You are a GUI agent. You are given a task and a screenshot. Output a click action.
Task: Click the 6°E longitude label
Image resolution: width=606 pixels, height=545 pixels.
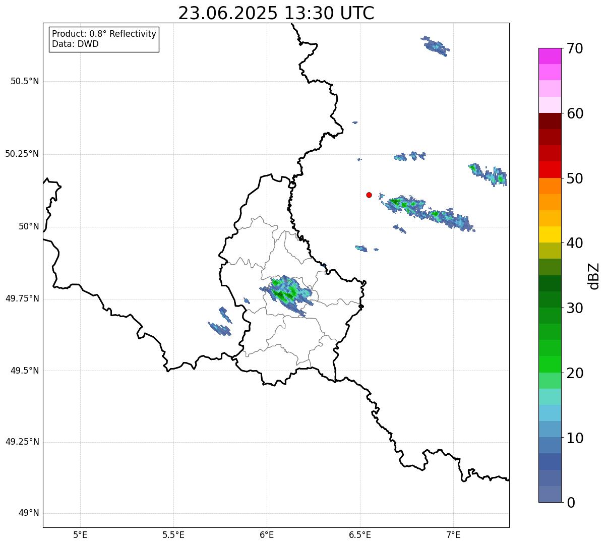point(267,534)
